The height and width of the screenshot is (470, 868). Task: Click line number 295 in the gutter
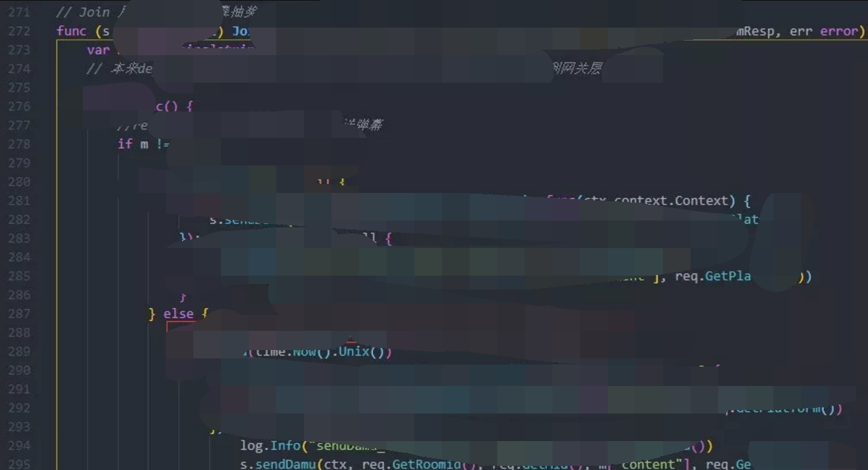pyautogui.click(x=20, y=464)
